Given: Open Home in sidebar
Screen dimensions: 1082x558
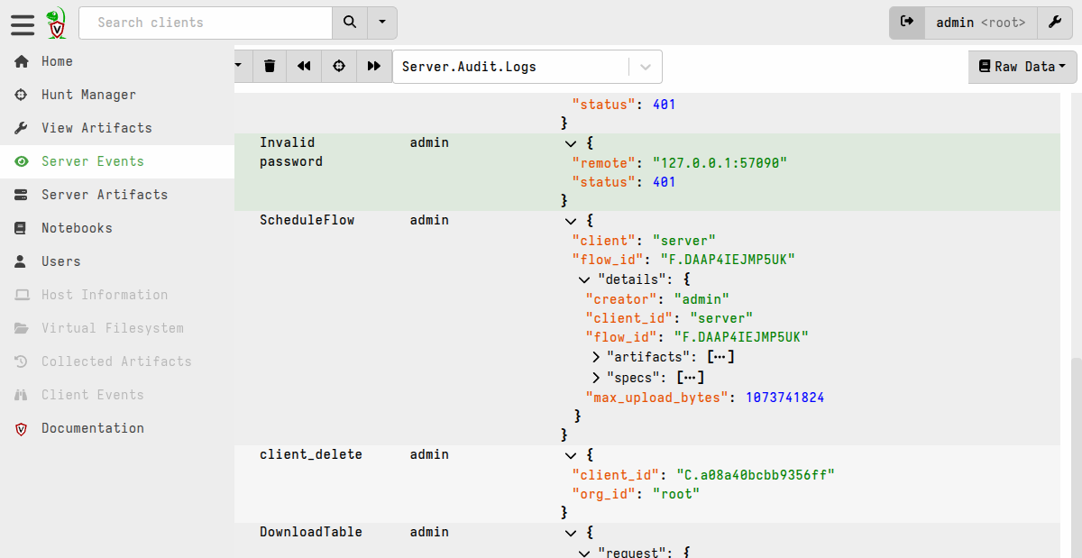Looking at the screenshot, I should click(x=117, y=61).
